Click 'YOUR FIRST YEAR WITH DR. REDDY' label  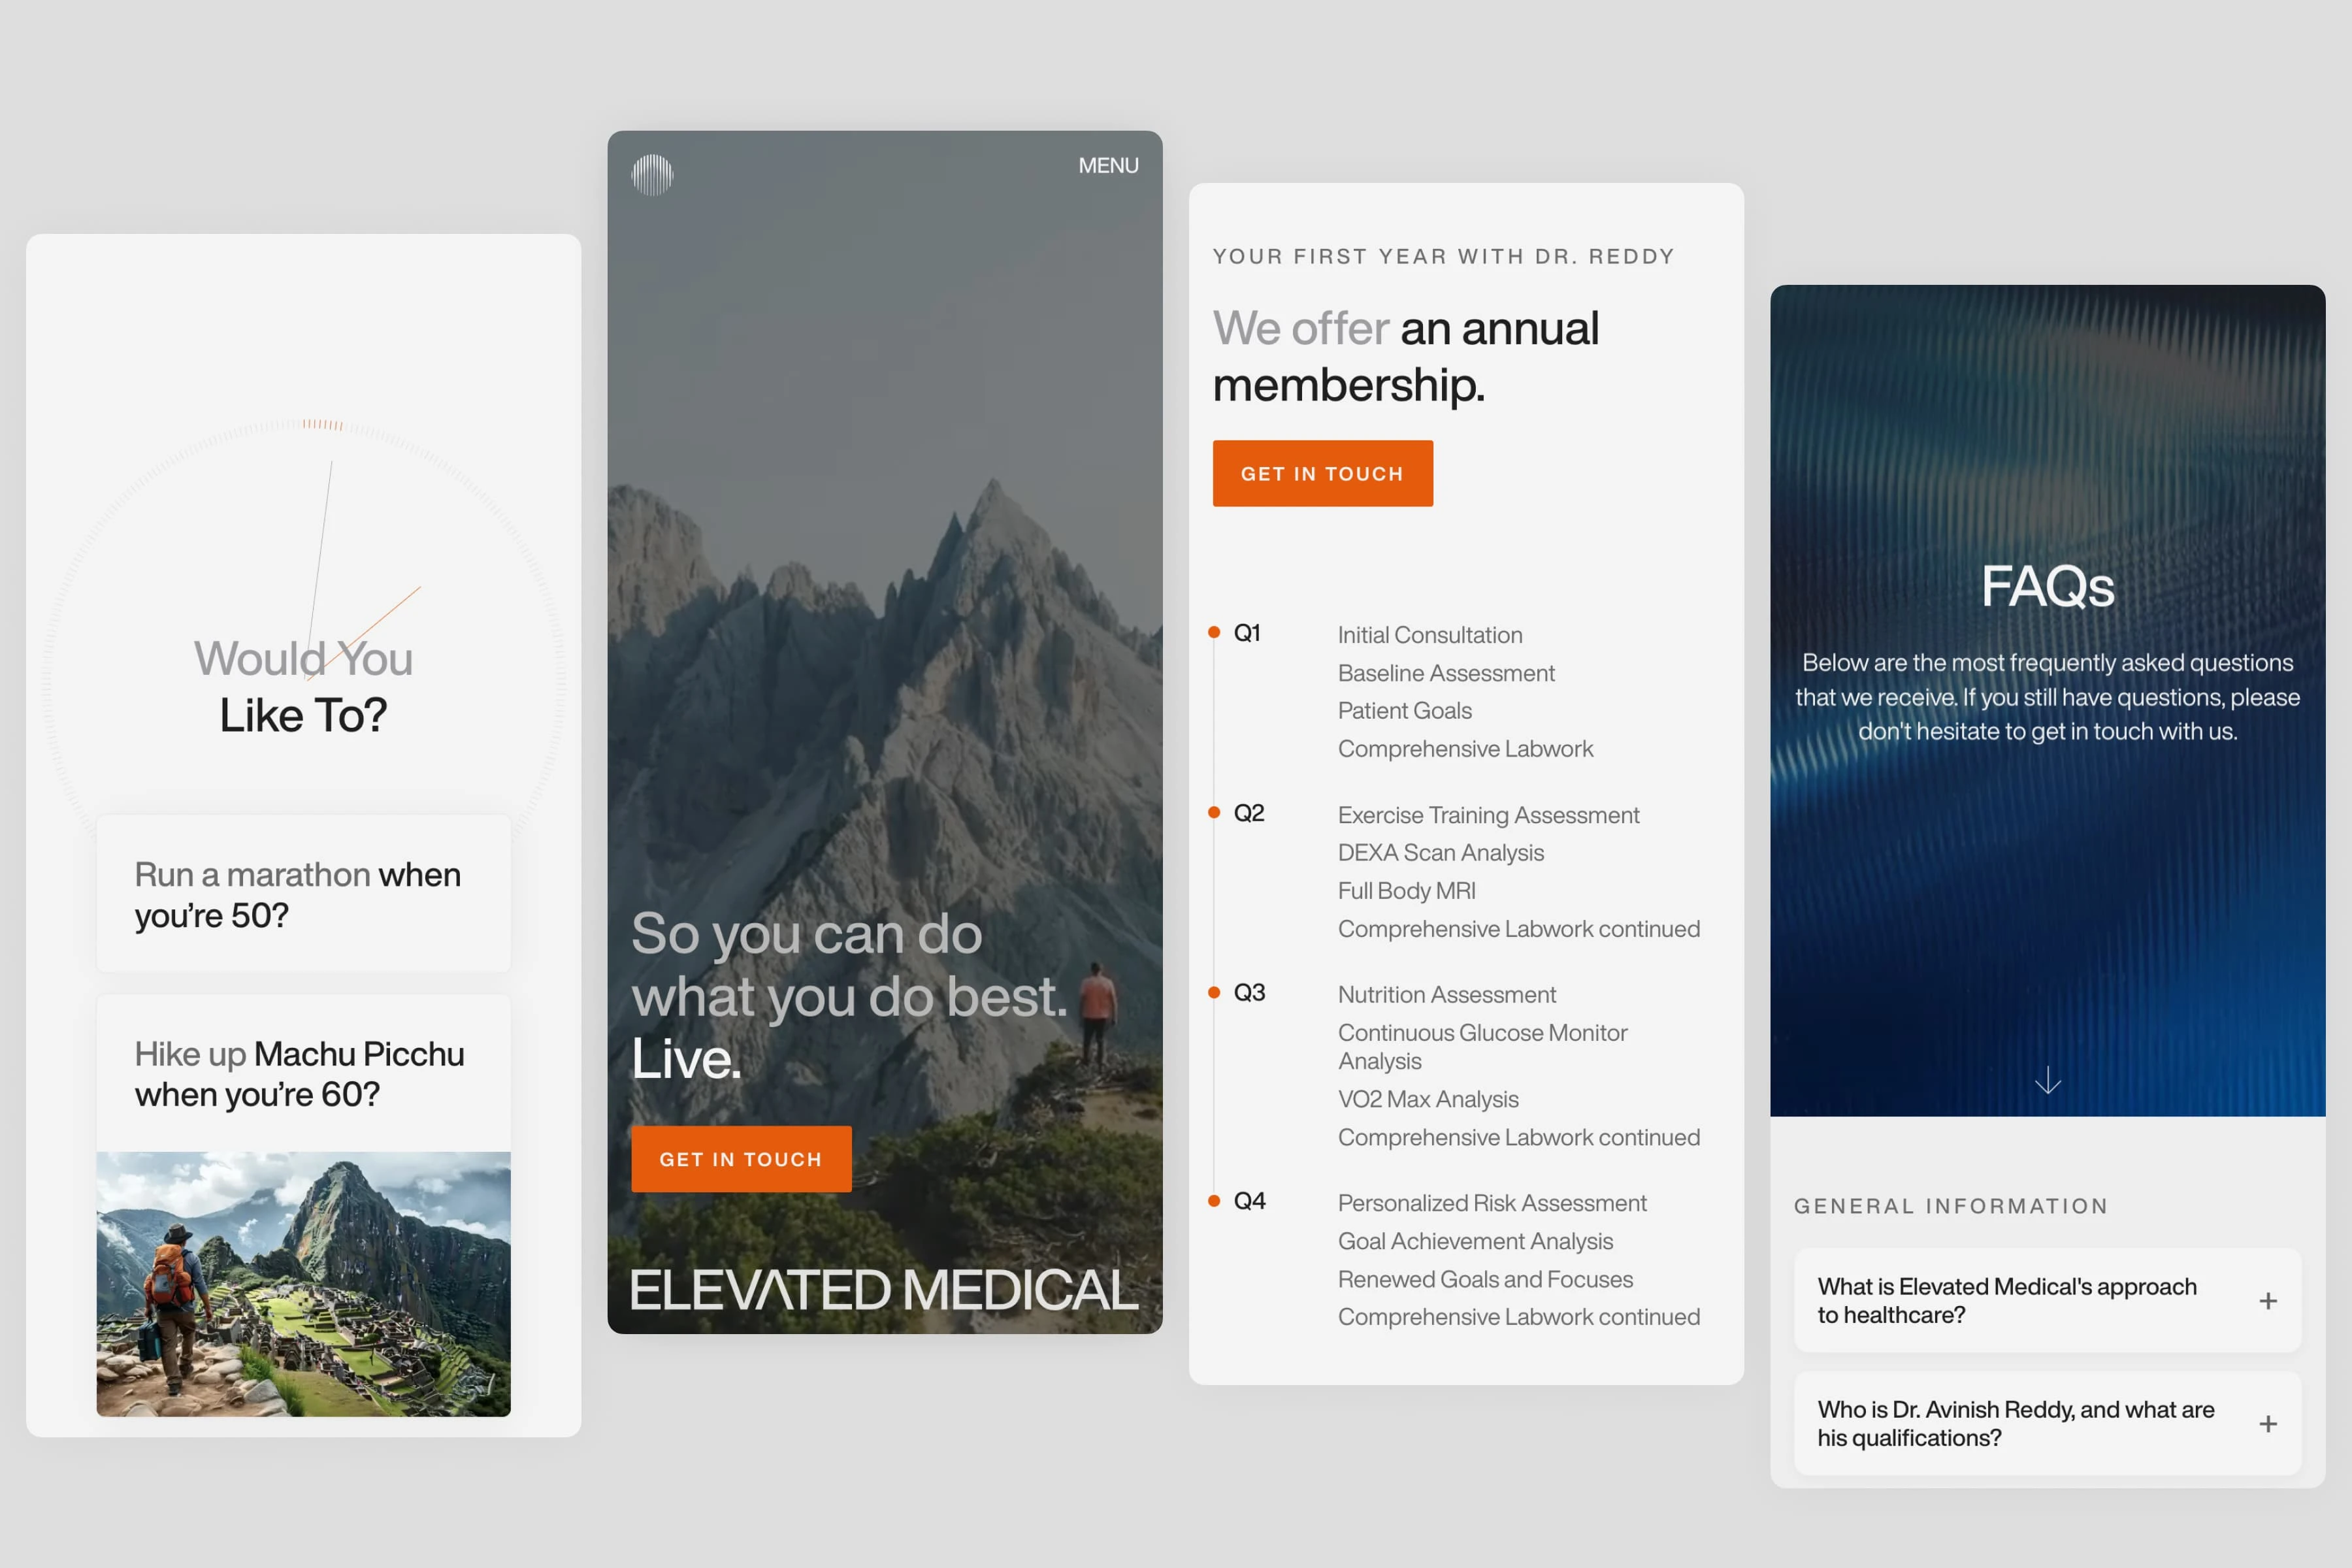click(1444, 256)
